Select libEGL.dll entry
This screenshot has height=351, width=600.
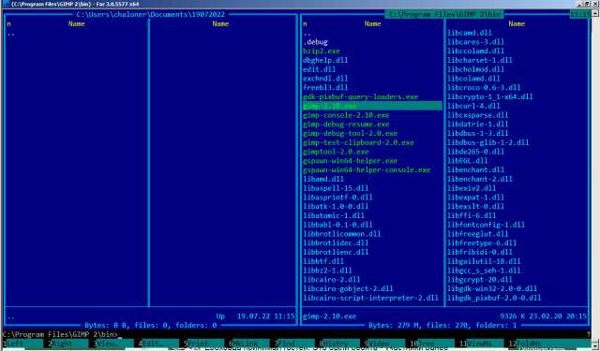click(467, 161)
